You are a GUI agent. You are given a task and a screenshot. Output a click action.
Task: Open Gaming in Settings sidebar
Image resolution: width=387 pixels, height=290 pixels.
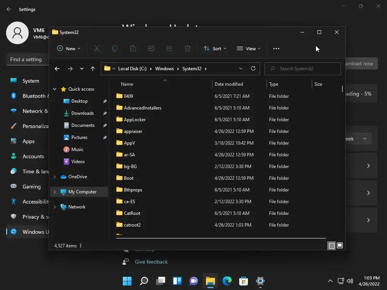pyautogui.click(x=28, y=187)
